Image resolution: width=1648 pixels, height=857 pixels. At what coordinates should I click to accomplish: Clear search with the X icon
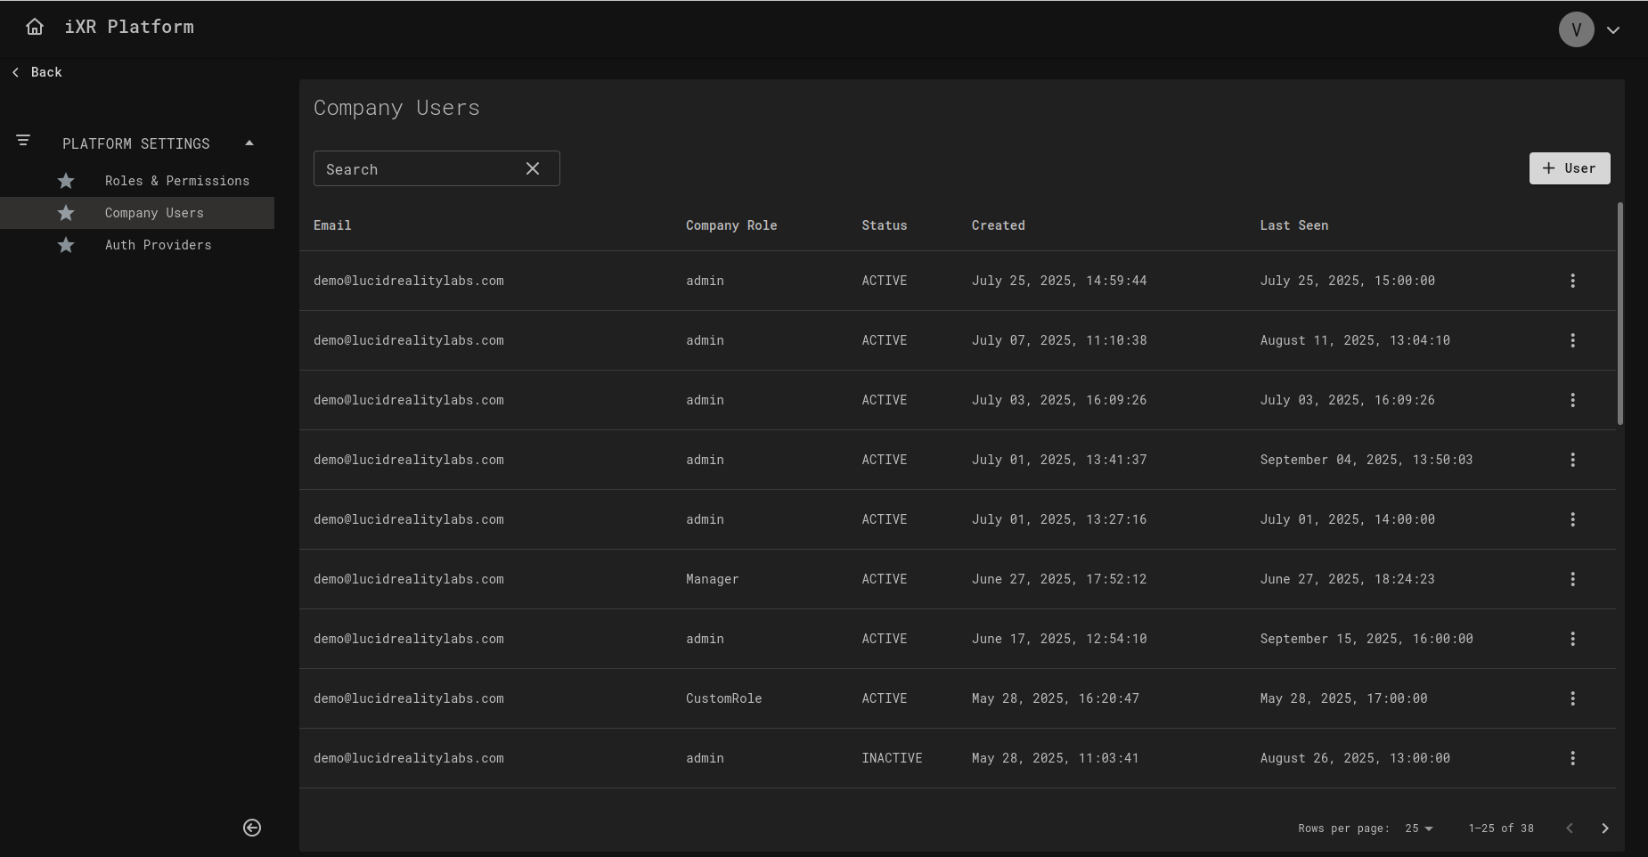[533, 168]
